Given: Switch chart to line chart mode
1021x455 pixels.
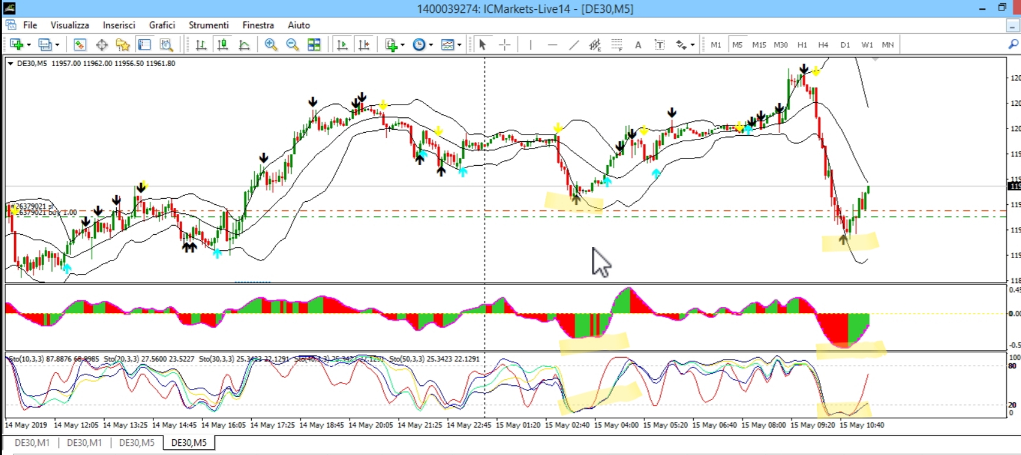Looking at the screenshot, I should [244, 45].
